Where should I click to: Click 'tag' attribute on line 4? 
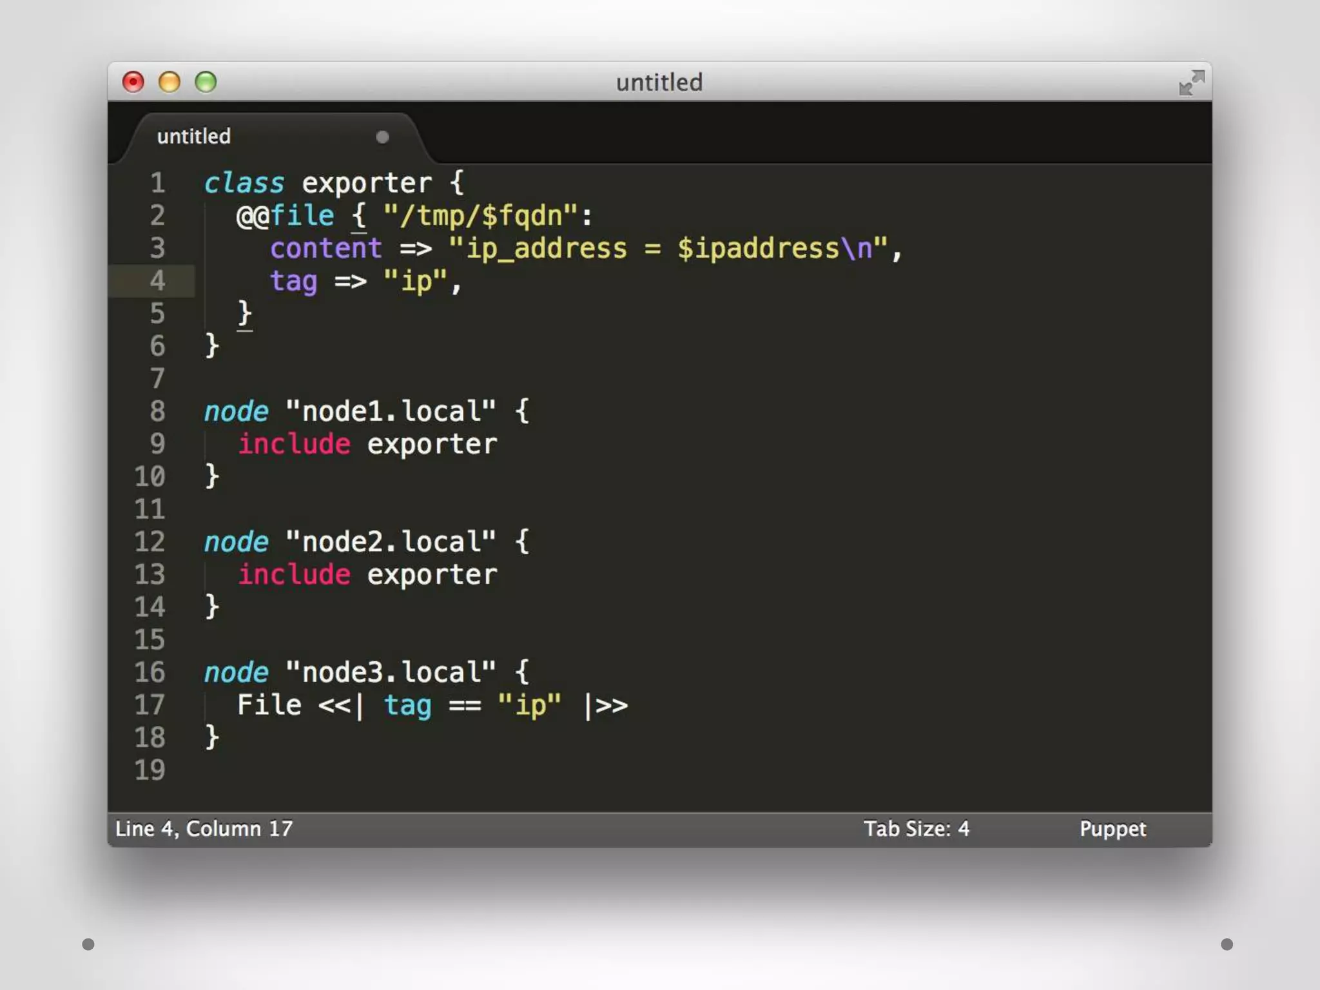point(294,282)
